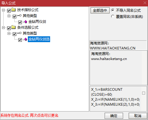Select the 金钻两仪剑选 tree item
148x120 pixels.
pos(39,39)
